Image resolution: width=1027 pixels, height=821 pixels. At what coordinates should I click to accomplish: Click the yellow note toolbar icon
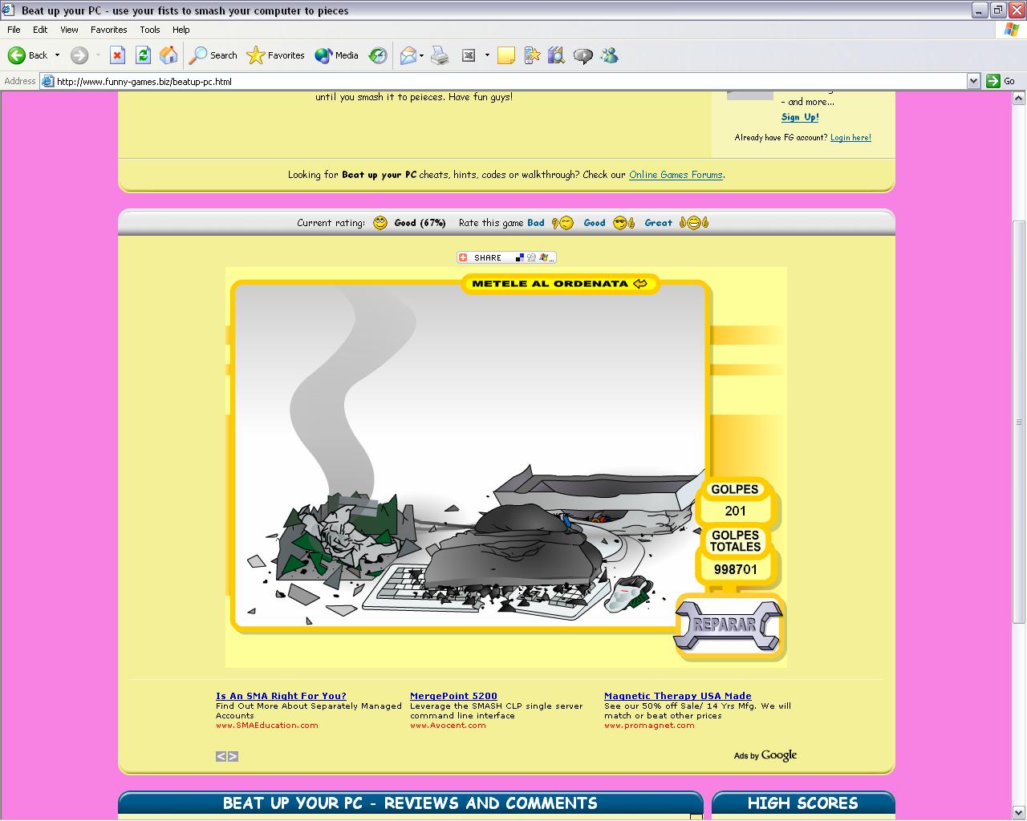[505, 55]
